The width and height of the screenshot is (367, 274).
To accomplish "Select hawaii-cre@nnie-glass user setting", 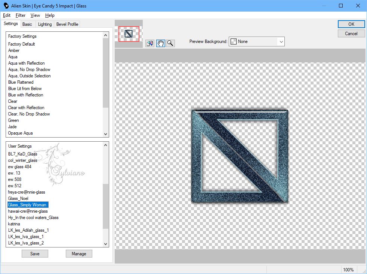I will [x=28, y=211].
